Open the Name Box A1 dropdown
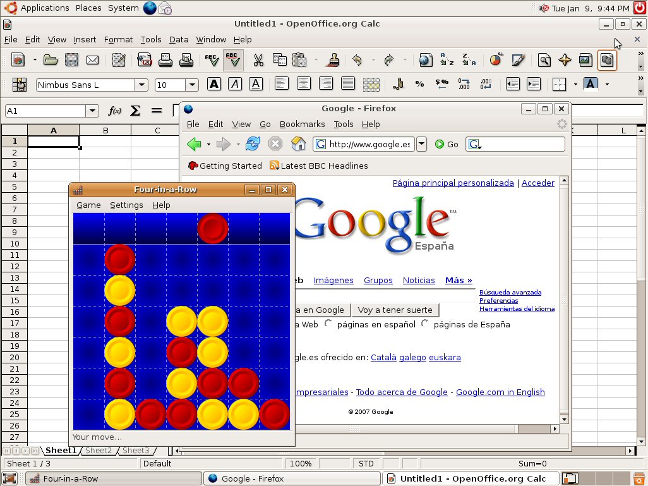This screenshot has height=486, width=648. (92, 111)
